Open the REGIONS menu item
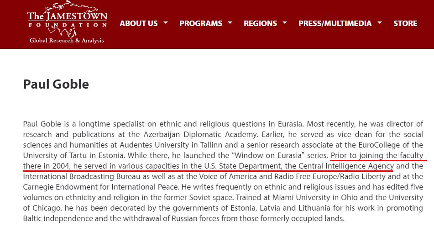Image resolution: width=434 pixels, height=243 pixels. click(260, 23)
